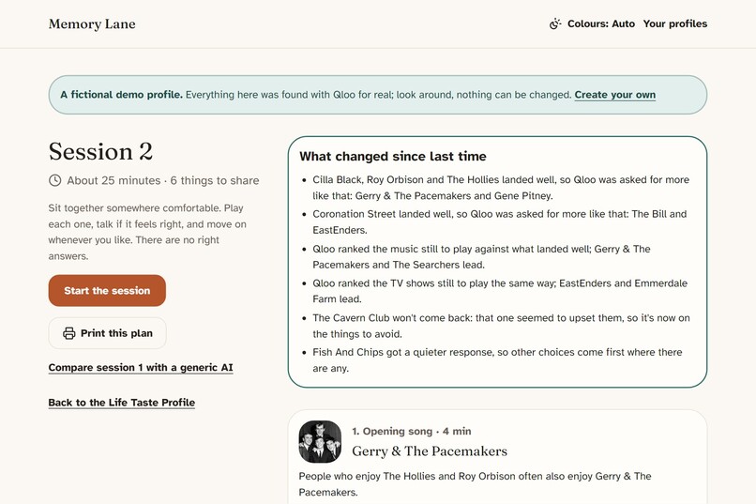Click the bullet about The Cavern Club not returning
Screen dimensions: 756x504
(501, 326)
